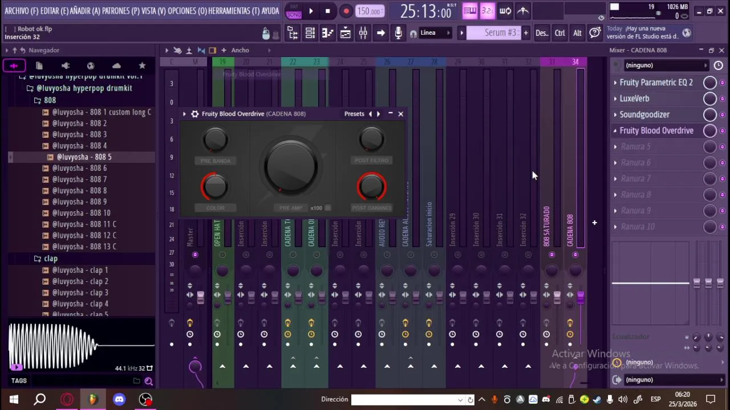
Task: Click the mouse icon in the toolbar
Action: coord(266,34)
